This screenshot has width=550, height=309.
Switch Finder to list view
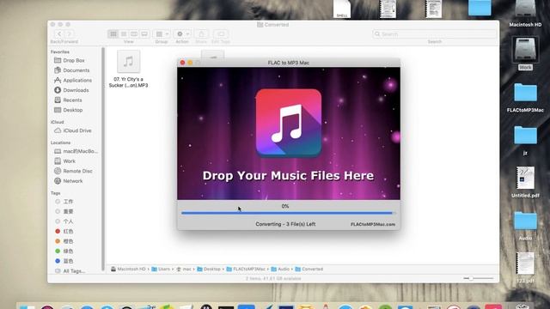[x=124, y=34]
